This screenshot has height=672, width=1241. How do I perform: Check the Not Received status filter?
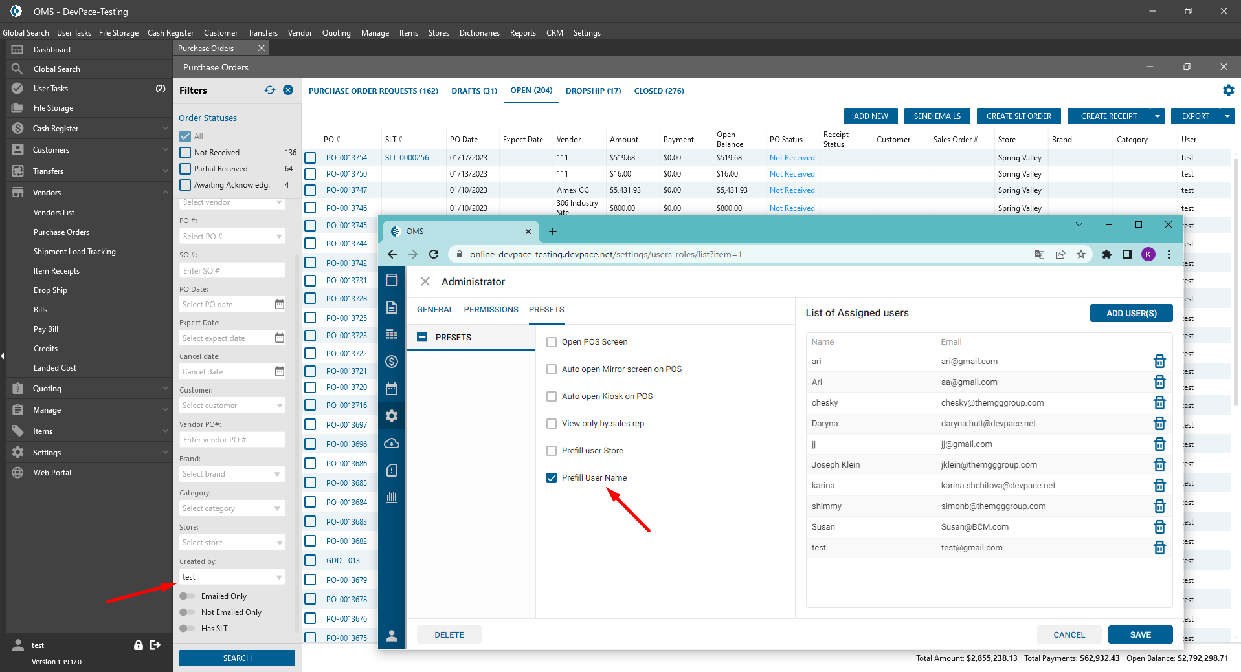tap(186, 153)
